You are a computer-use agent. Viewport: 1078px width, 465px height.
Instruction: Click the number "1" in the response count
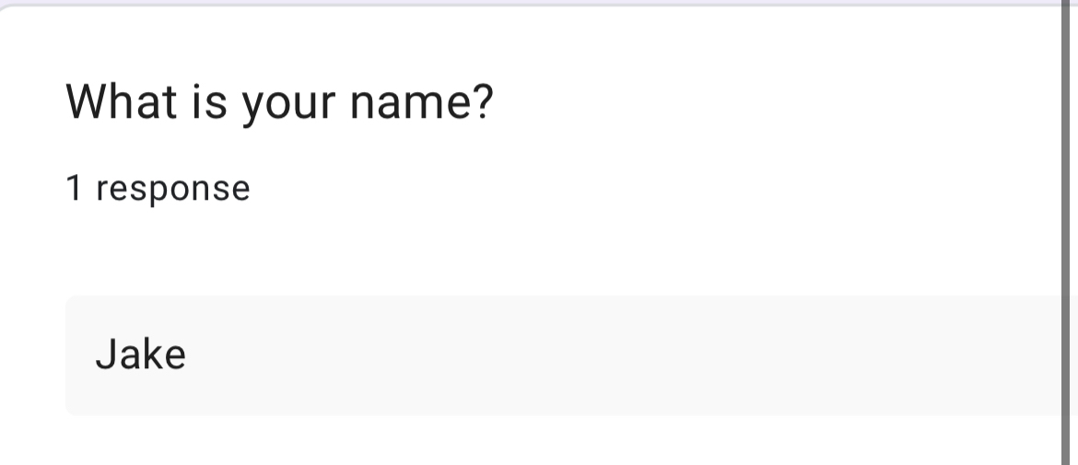click(74, 188)
